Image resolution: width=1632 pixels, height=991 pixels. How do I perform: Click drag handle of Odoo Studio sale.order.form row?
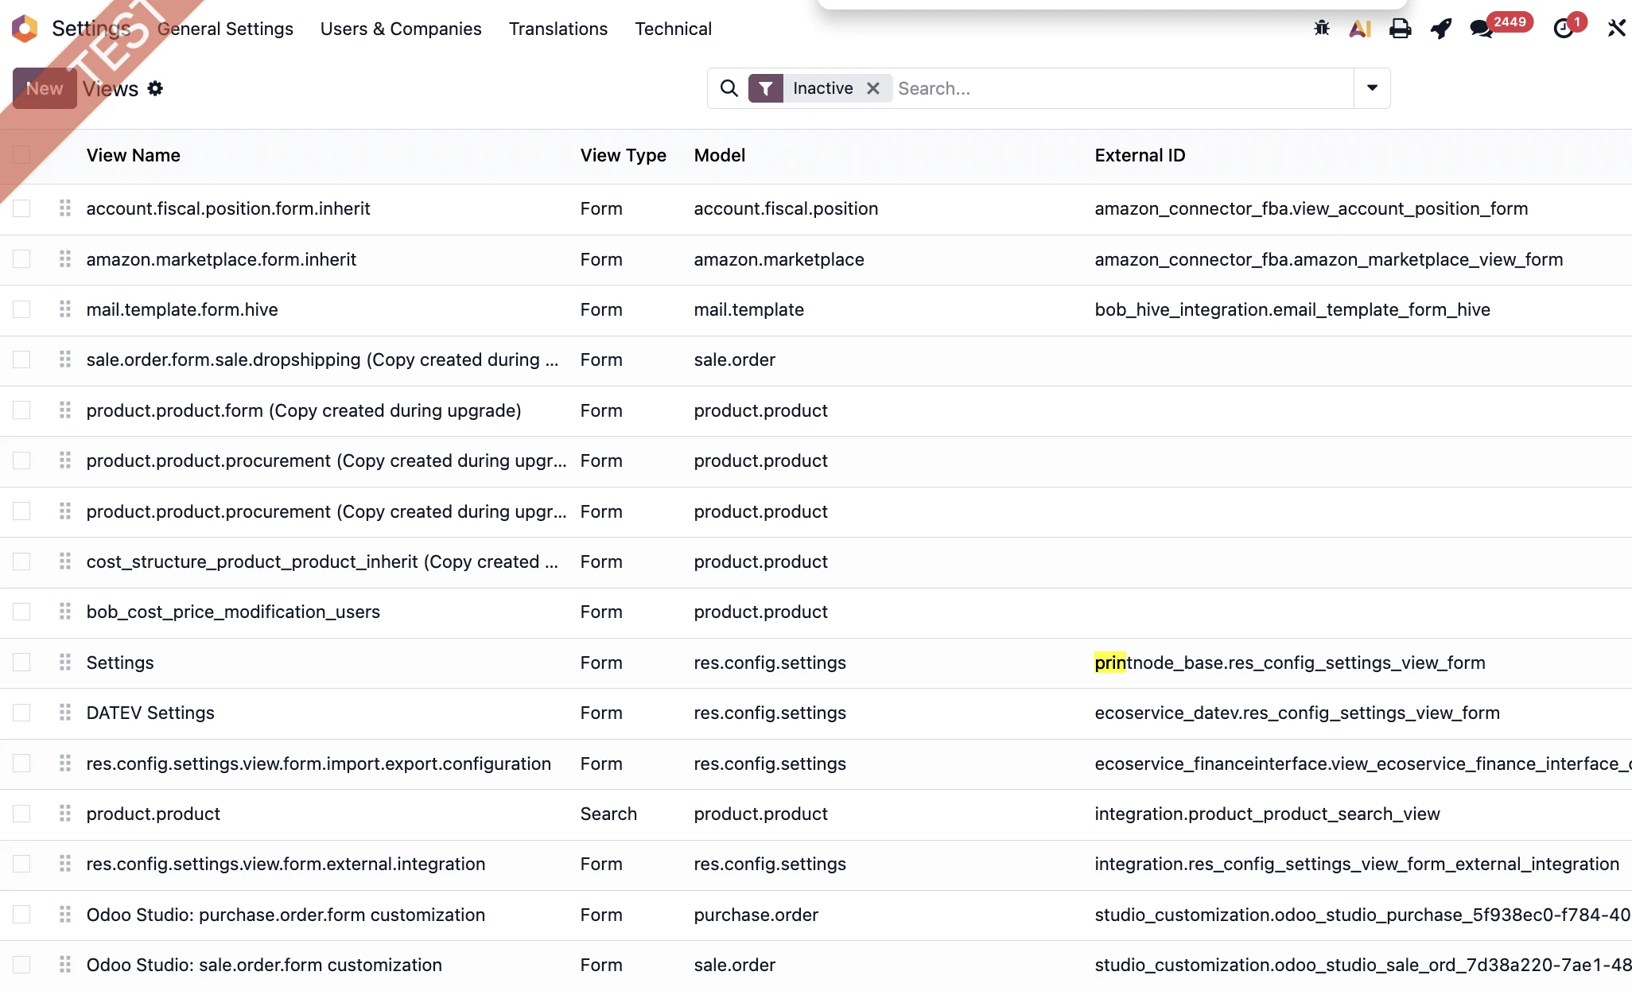click(65, 965)
